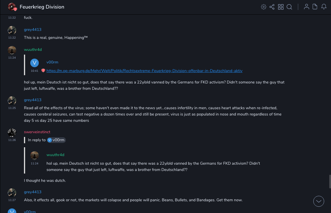Click grey4413 username at 11:27 message
The height and width of the screenshot is (213, 331).
[x=33, y=192]
